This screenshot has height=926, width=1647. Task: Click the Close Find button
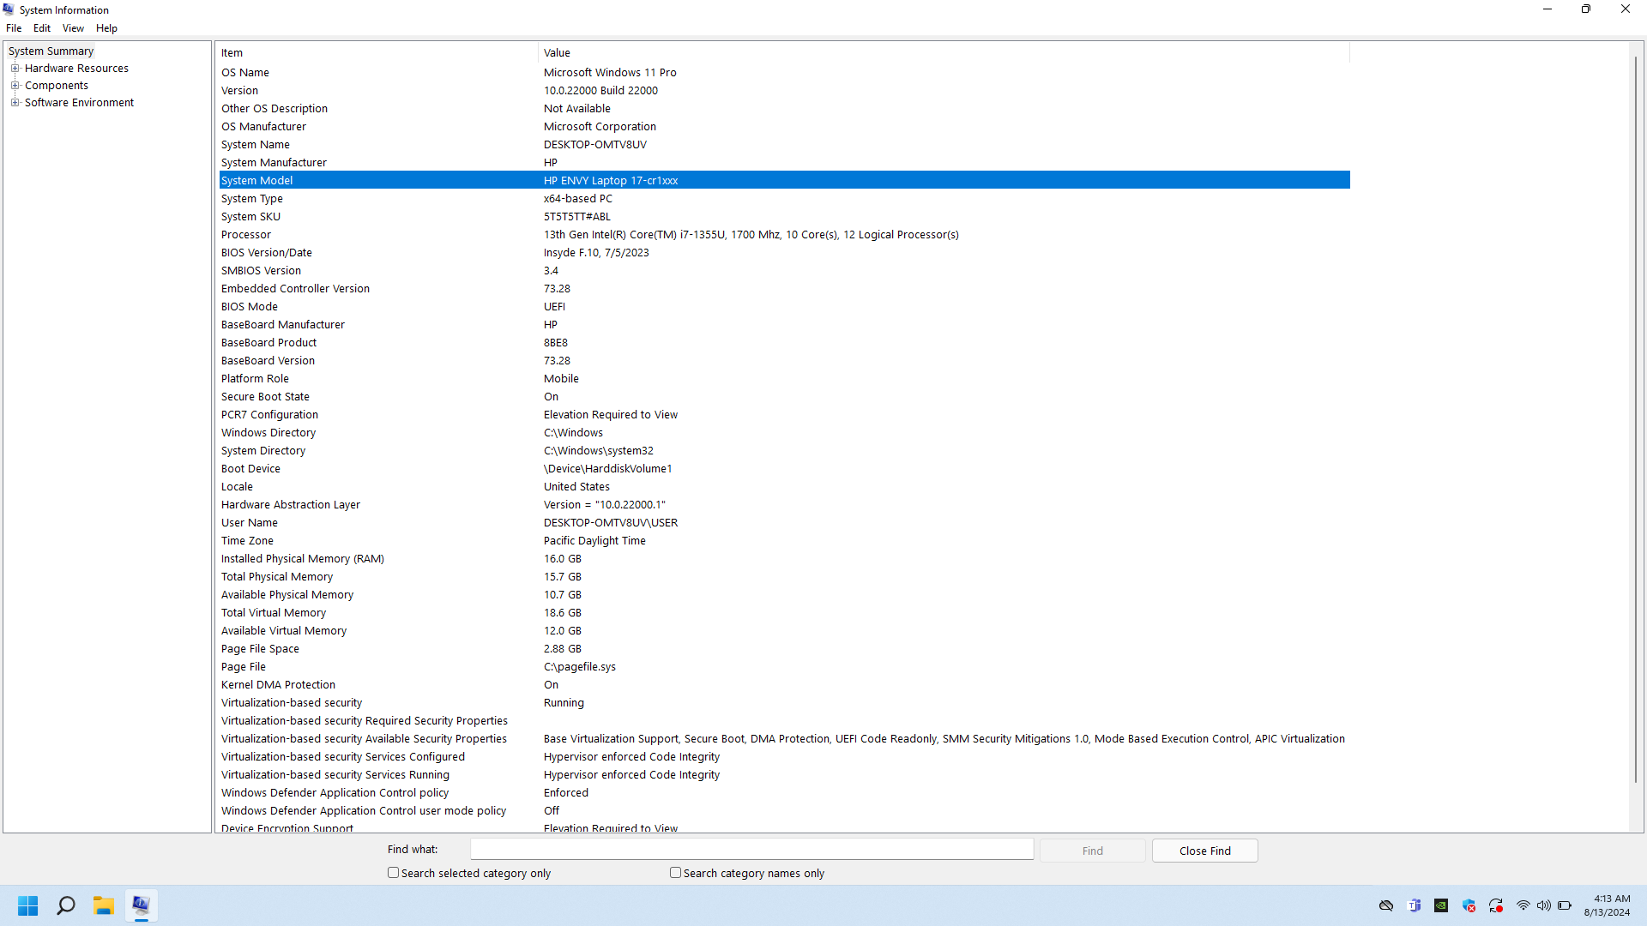(1204, 851)
